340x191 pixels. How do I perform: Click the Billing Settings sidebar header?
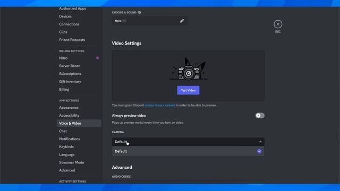[x=72, y=51]
